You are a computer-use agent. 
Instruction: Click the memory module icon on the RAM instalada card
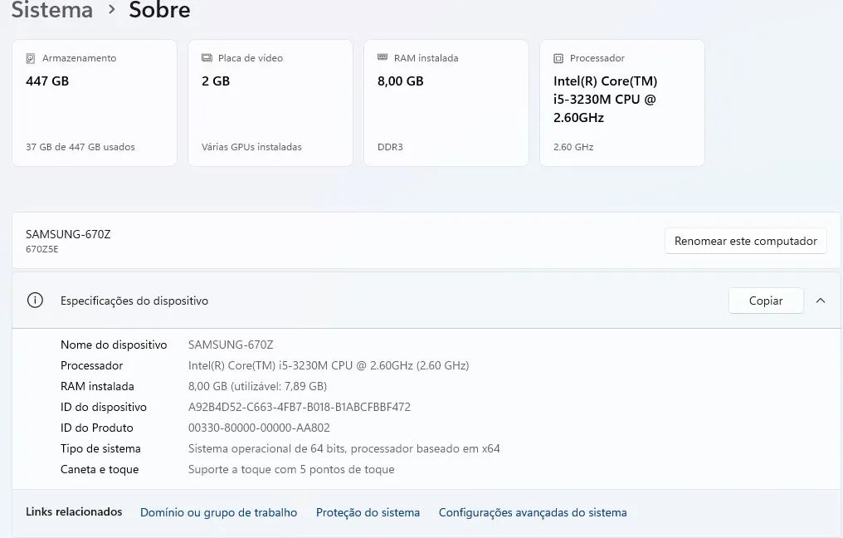point(382,58)
